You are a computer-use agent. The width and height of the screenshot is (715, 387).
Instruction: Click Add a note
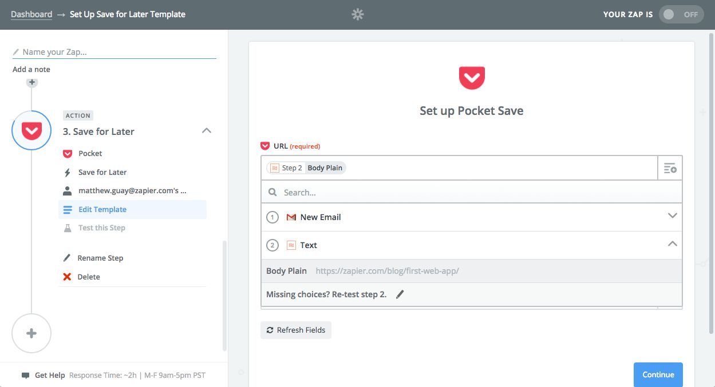(x=31, y=69)
